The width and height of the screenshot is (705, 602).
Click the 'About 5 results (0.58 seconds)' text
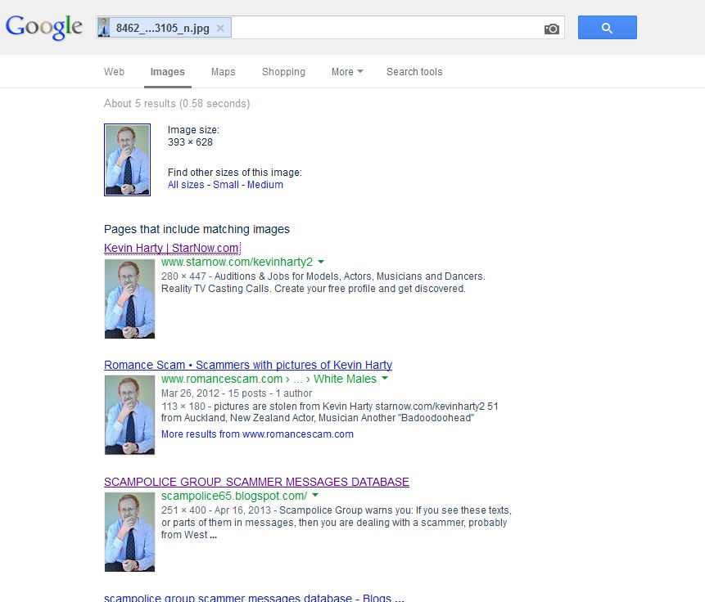pos(177,104)
